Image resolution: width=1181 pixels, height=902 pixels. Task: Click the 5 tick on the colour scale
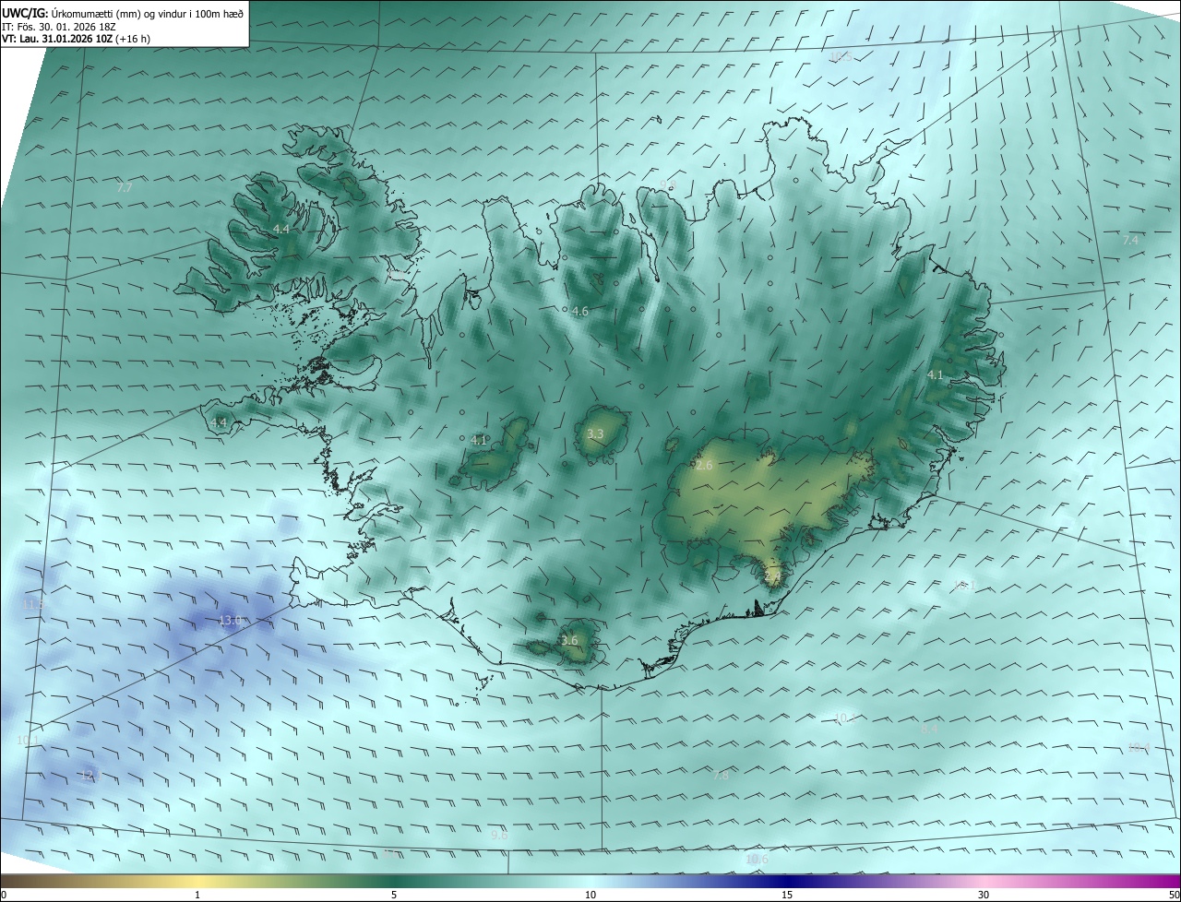[394, 895]
